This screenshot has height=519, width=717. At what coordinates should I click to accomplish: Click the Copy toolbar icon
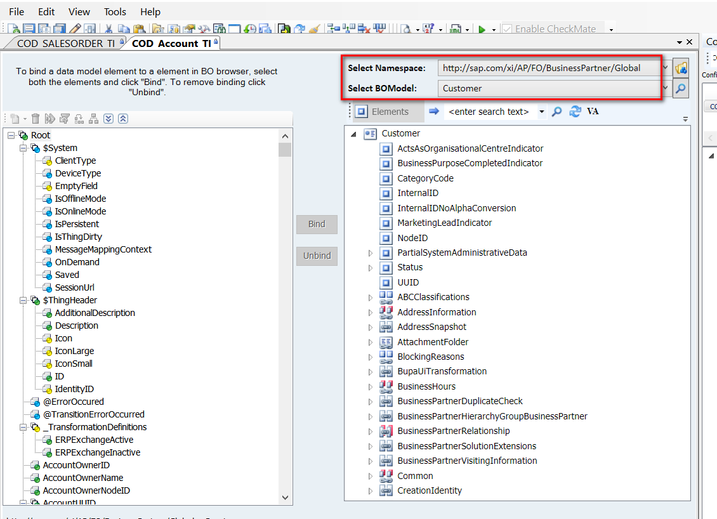[124, 29]
